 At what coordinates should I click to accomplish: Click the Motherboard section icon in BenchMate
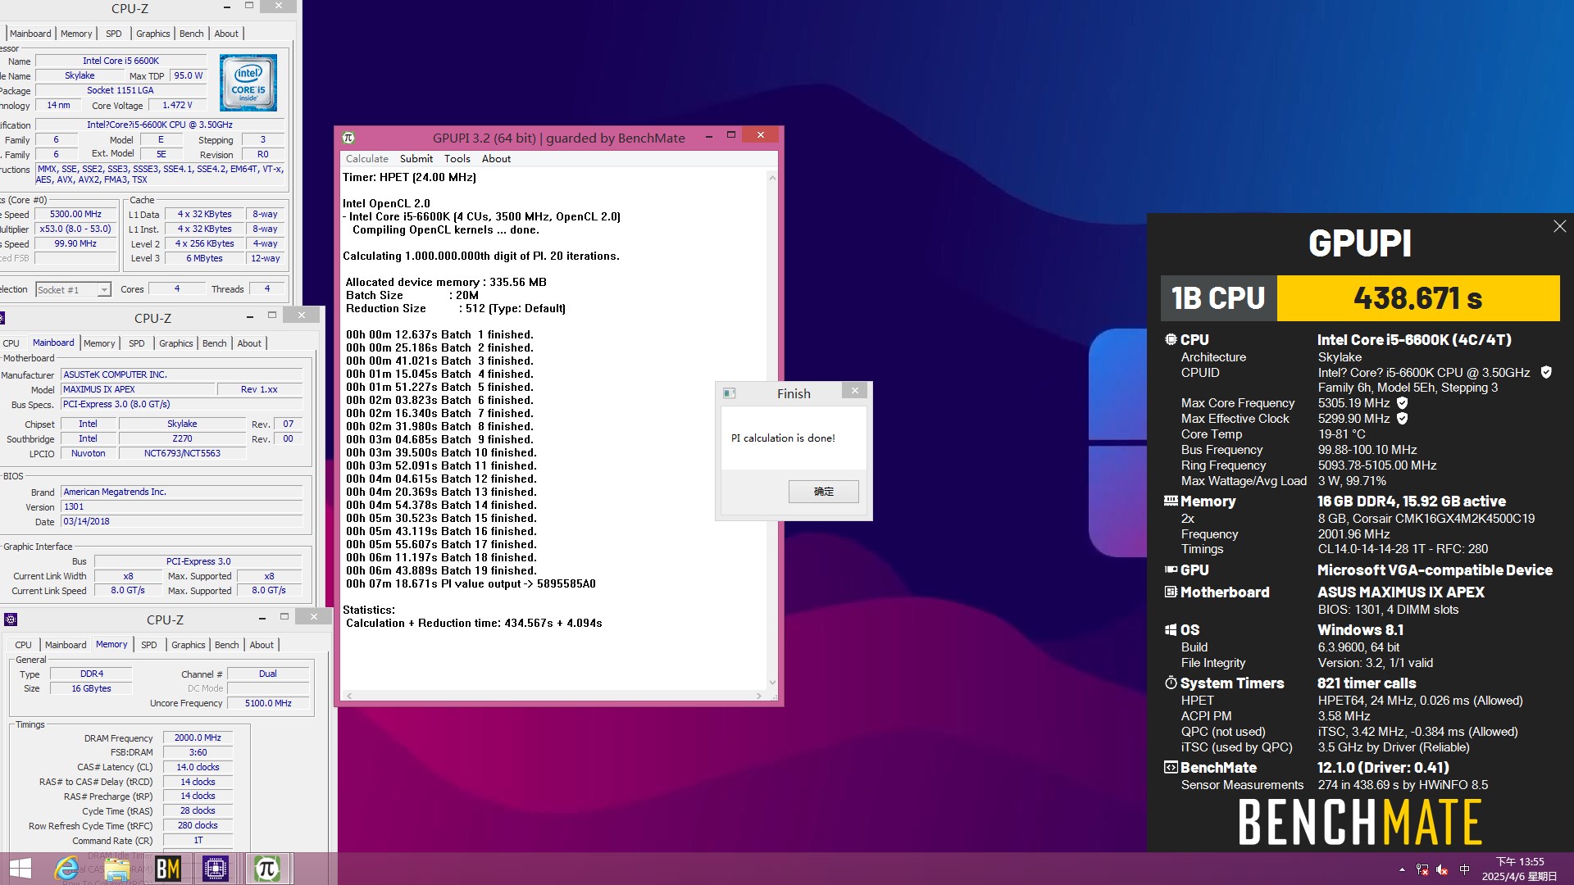1171,592
